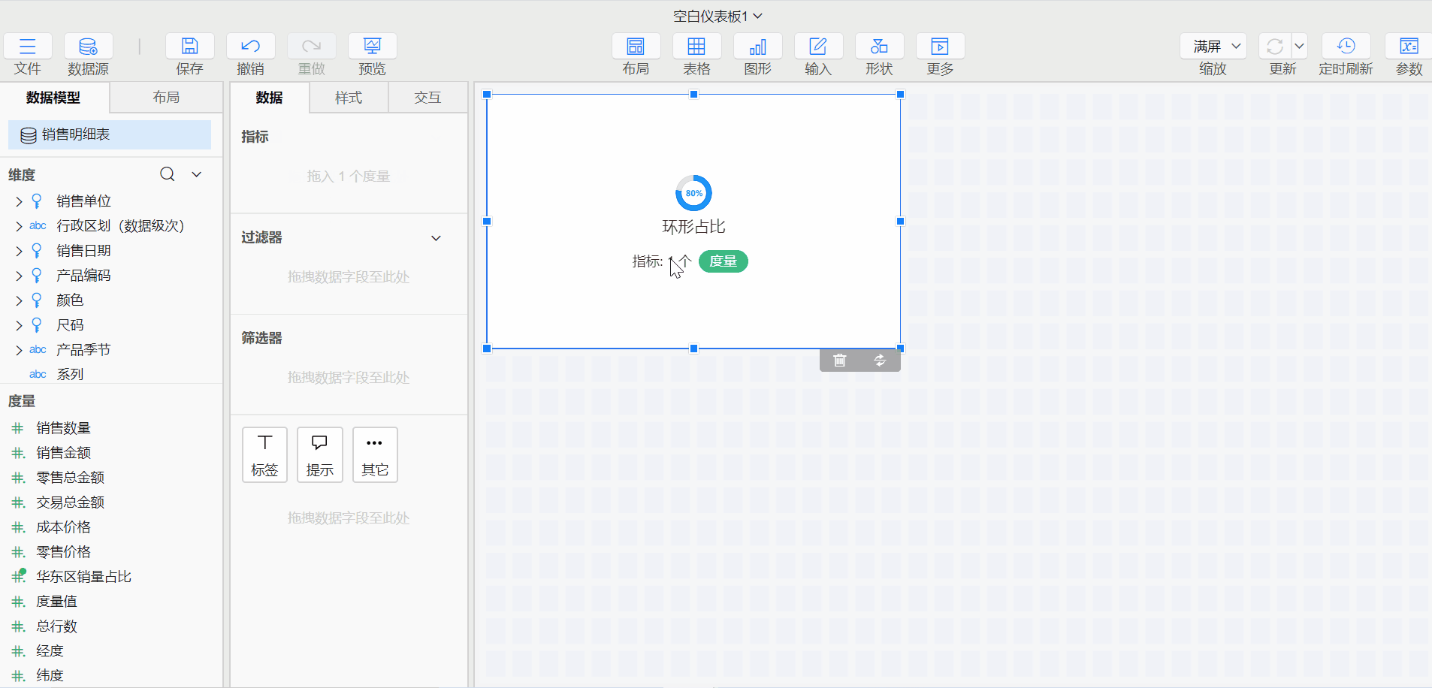Delete the selected chart with trash icon
1432x688 pixels.
pyautogui.click(x=840, y=361)
